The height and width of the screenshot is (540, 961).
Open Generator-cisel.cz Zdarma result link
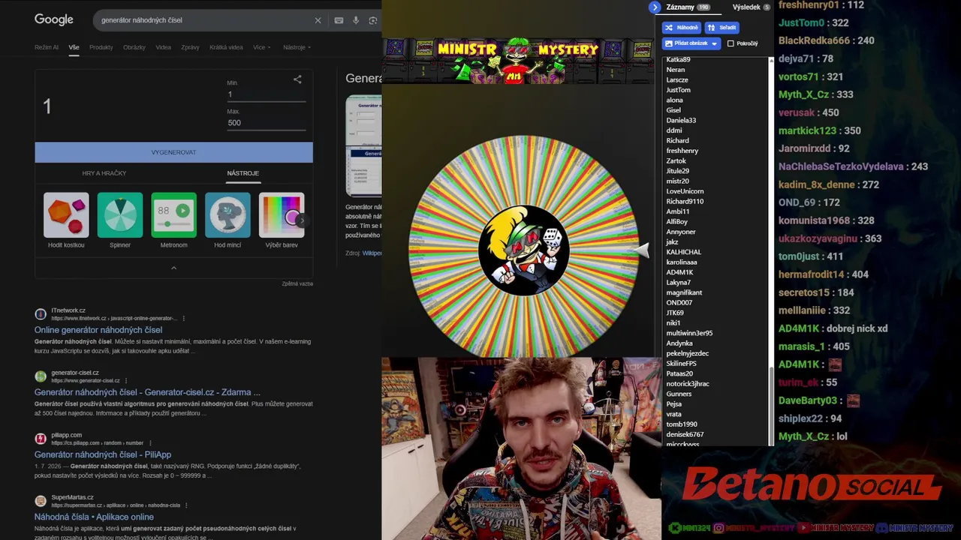(147, 392)
